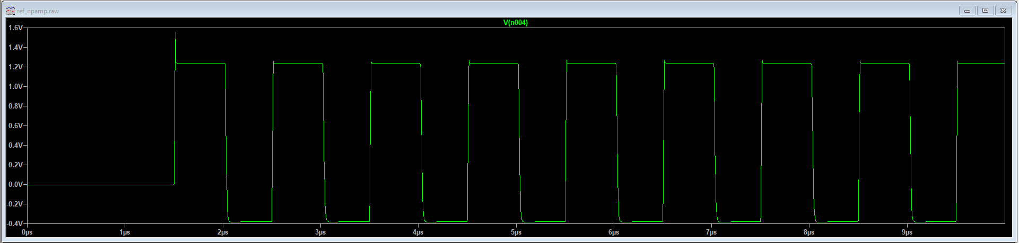Click the 9µs time axis label
The image size is (1019, 243).
click(x=907, y=232)
